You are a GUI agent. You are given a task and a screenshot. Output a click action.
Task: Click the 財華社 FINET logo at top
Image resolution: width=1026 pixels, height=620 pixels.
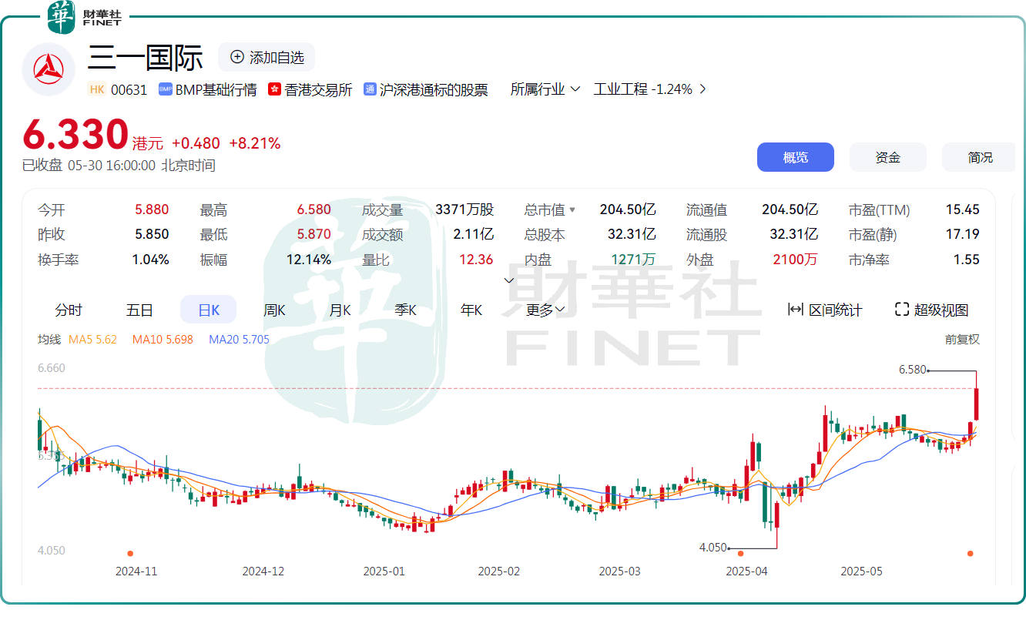coord(85,17)
